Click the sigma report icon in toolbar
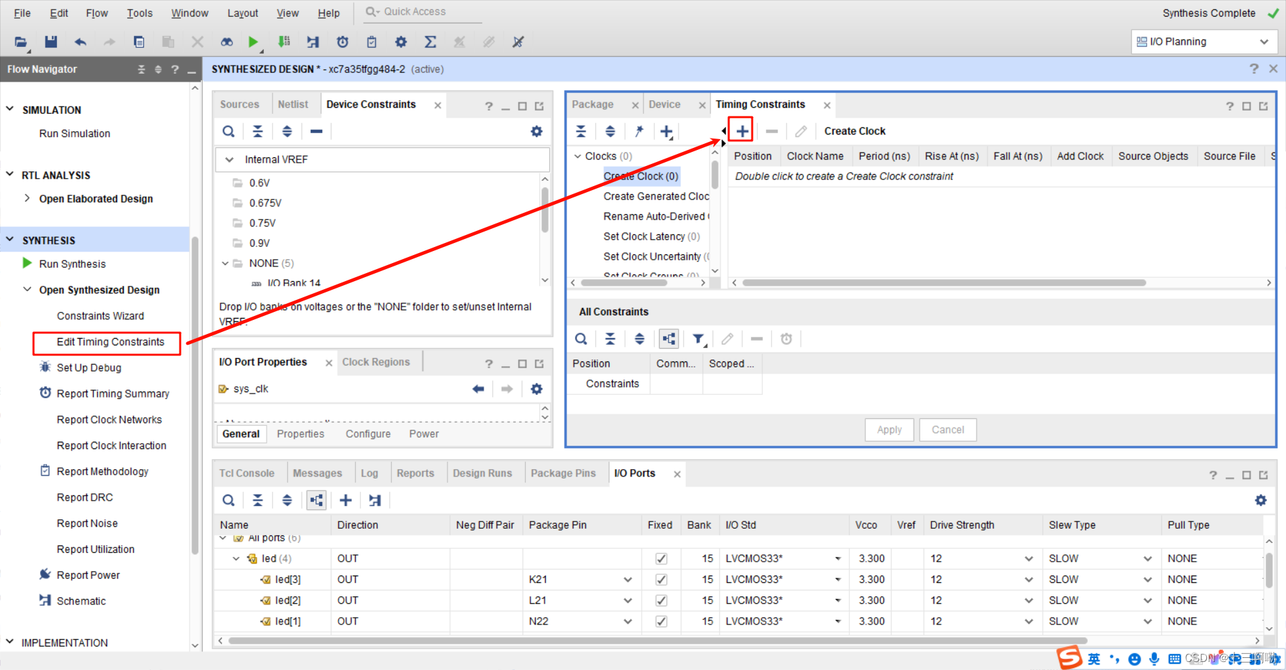The height and width of the screenshot is (670, 1286). (x=431, y=42)
